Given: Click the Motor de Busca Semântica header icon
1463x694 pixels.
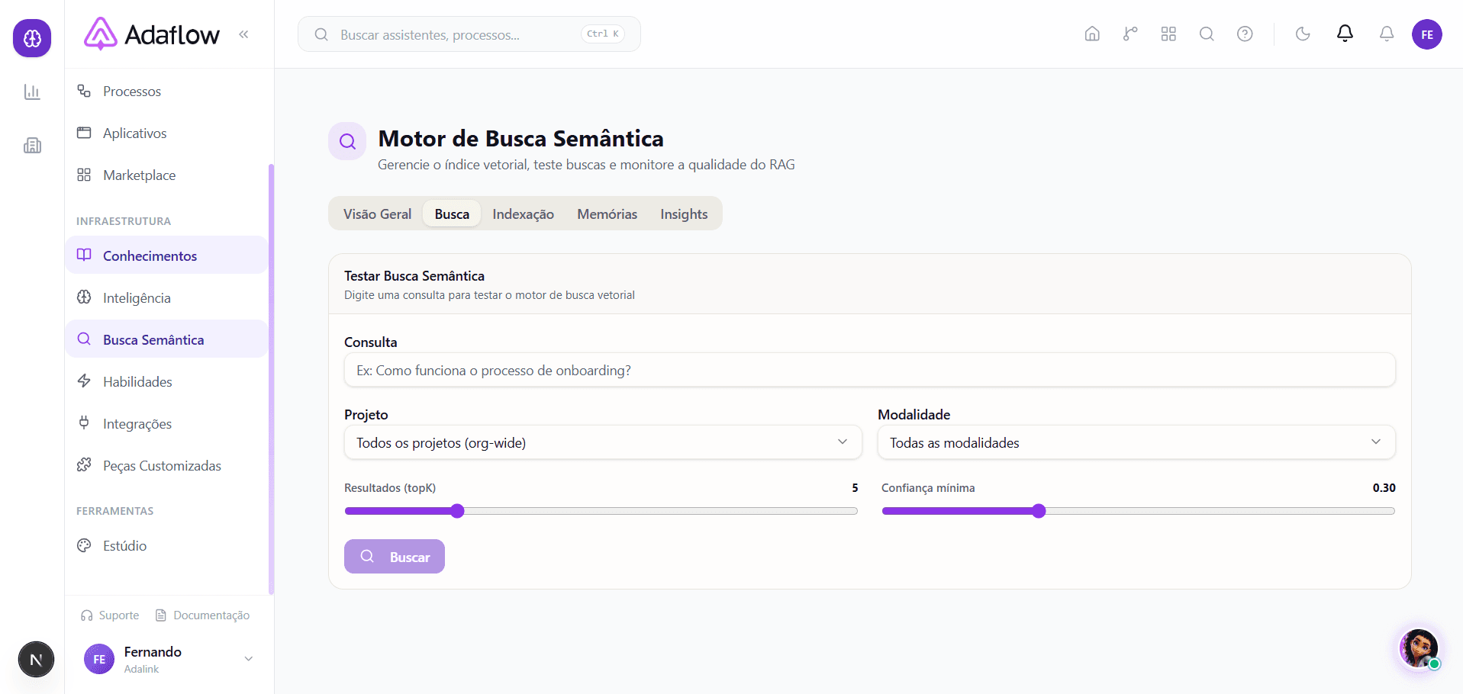Looking at the screenshot, I should point(347,141).
